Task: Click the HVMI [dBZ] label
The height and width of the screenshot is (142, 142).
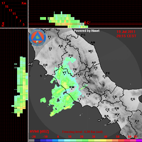Action: [x=39, y=131]
